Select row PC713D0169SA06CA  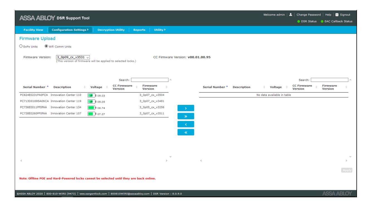94,102
